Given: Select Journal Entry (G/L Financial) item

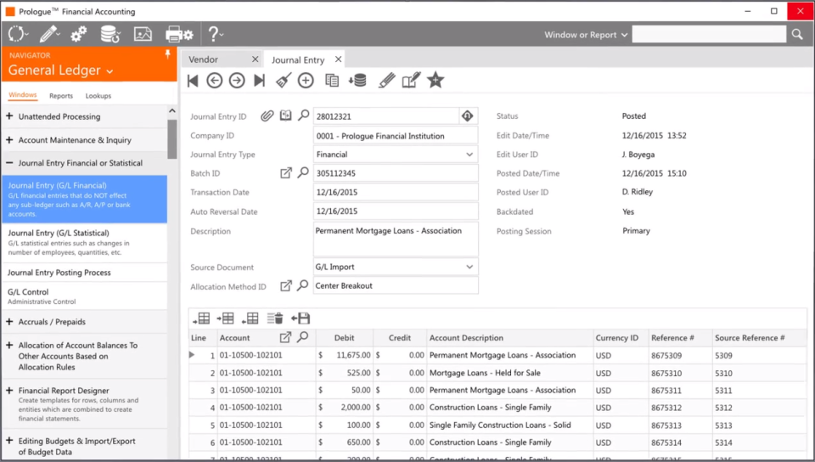Looking at the screenshot, I should coord(84,199).
